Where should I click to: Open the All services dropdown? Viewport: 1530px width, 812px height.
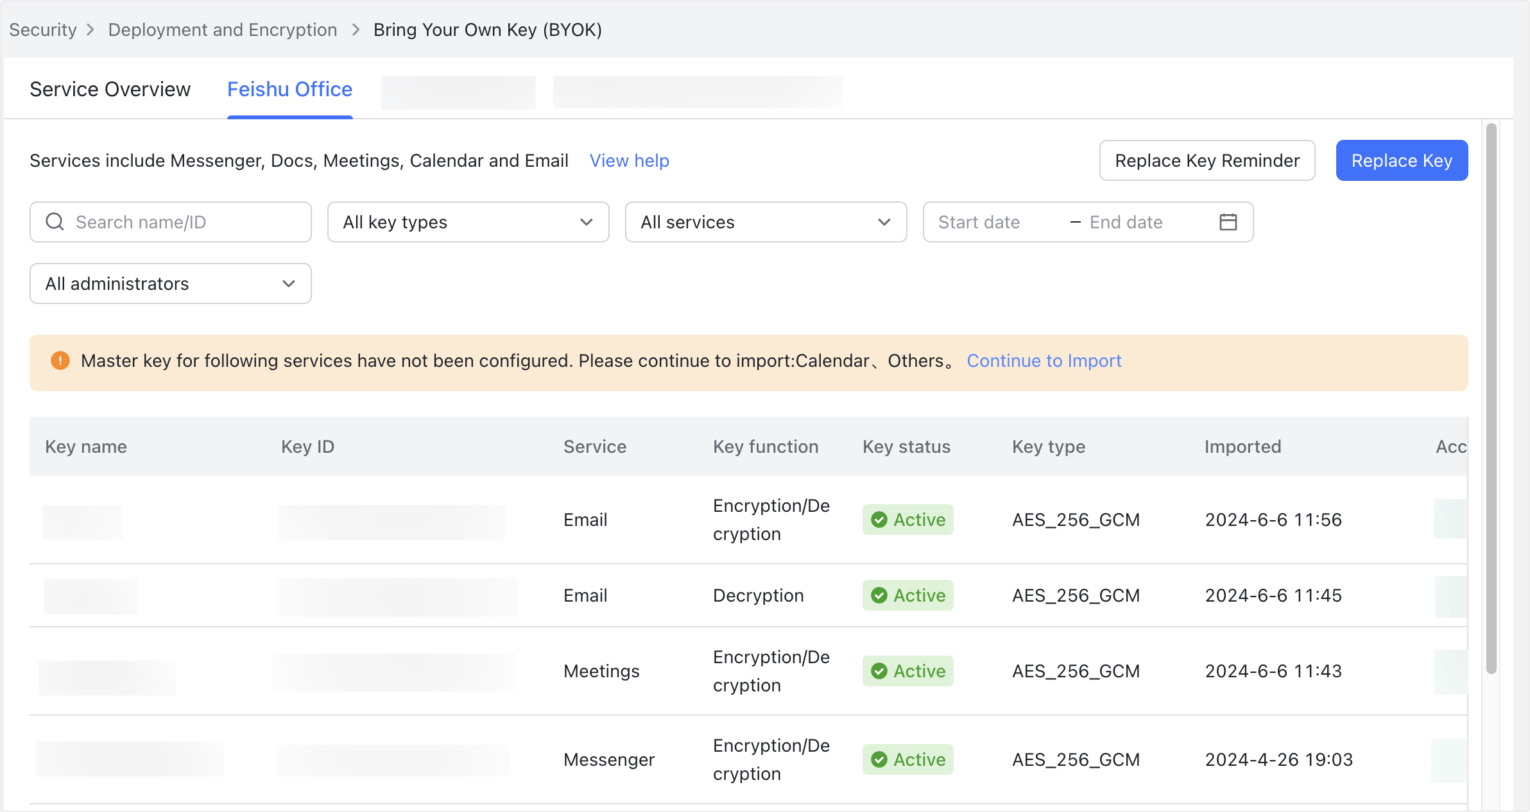(x=766, y=222)
